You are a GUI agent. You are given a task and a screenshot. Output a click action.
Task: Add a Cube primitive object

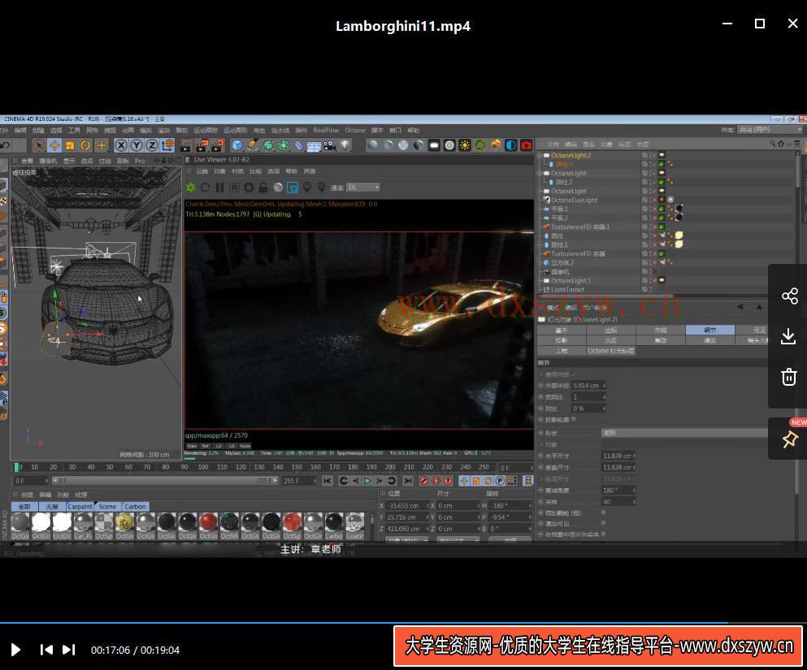[236, 145]
